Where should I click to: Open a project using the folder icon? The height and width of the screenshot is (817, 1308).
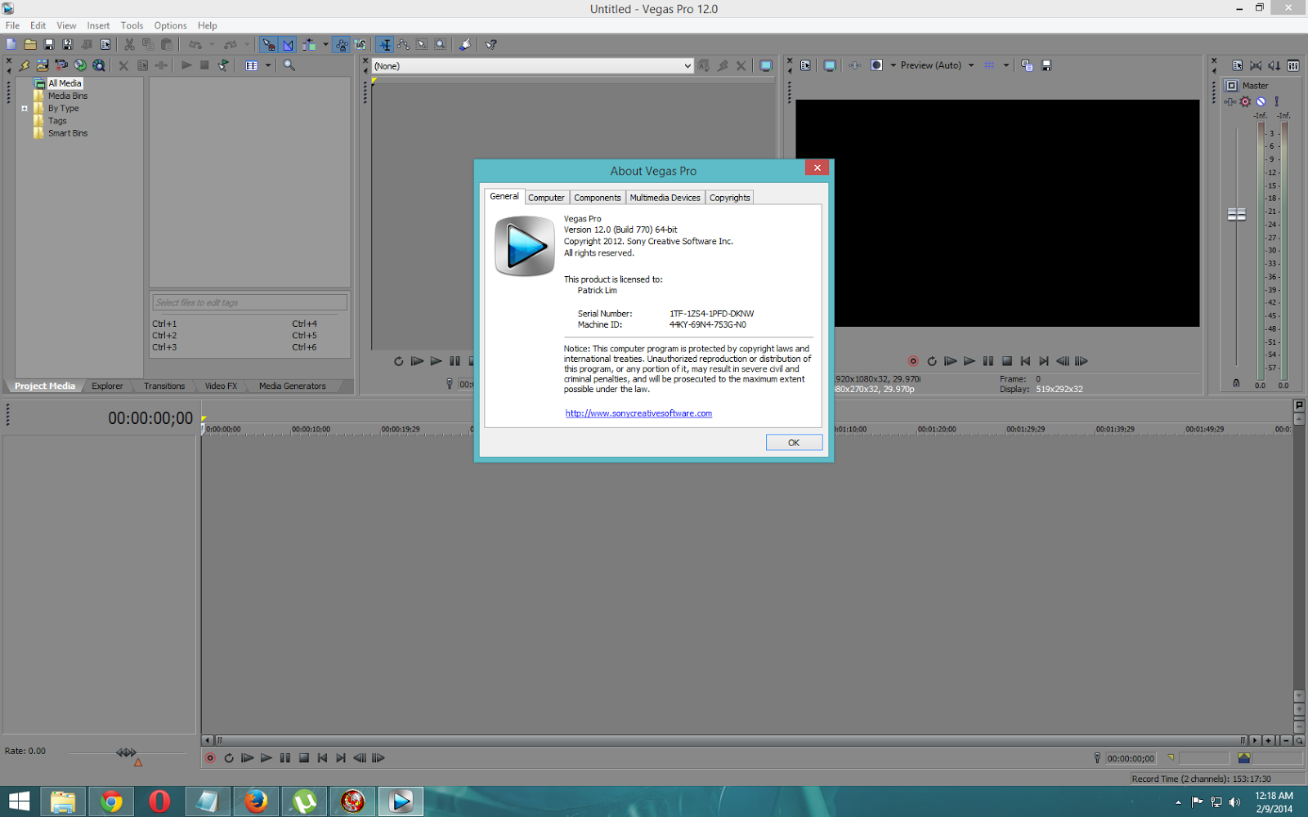tap(30, 45)
